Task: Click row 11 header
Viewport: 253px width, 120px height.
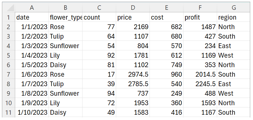Action: coord(8,112)
